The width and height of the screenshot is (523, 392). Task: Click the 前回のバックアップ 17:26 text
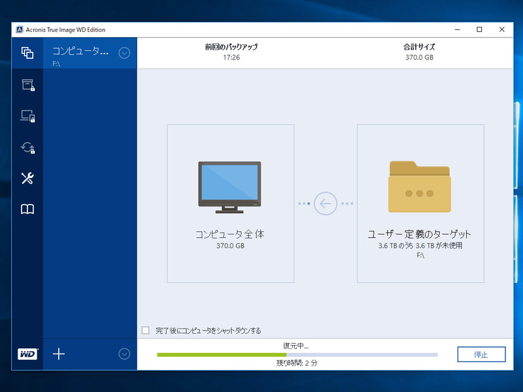pos(231,52)
